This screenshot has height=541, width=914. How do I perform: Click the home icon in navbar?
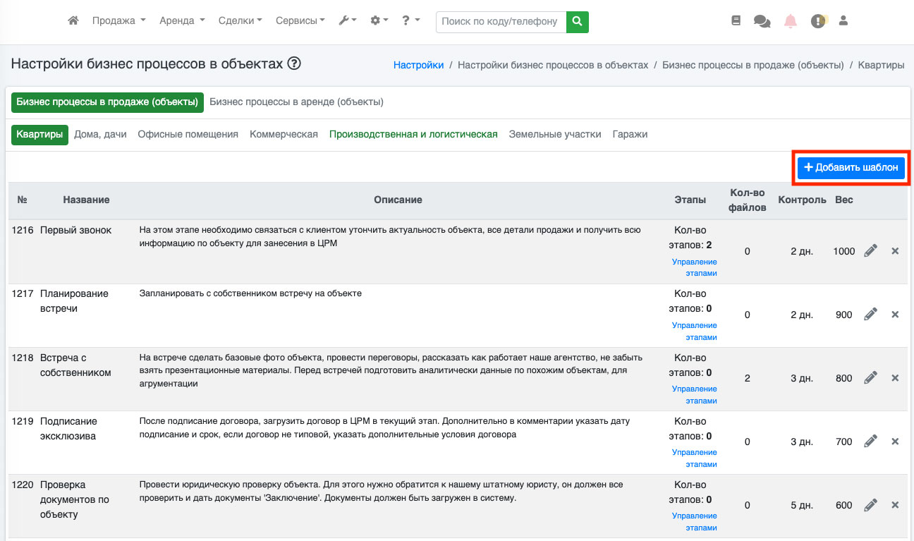pyautogui.click(x=73, y=21)
